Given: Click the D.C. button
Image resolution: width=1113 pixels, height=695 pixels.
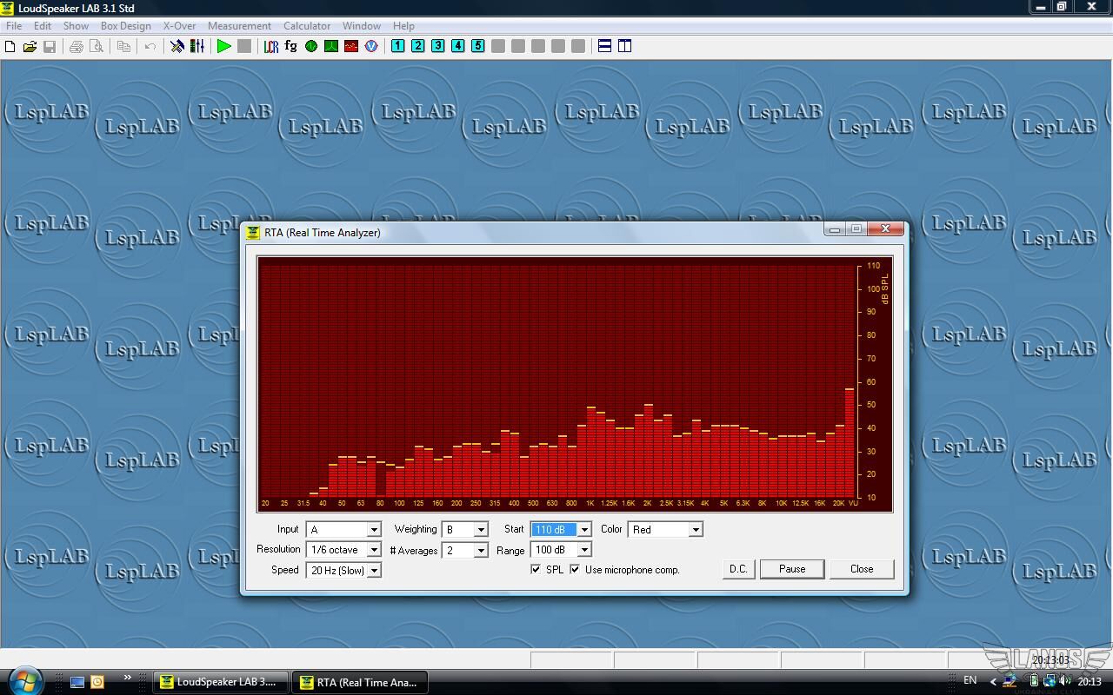Looking at the screenshot, I should point(738,569).
